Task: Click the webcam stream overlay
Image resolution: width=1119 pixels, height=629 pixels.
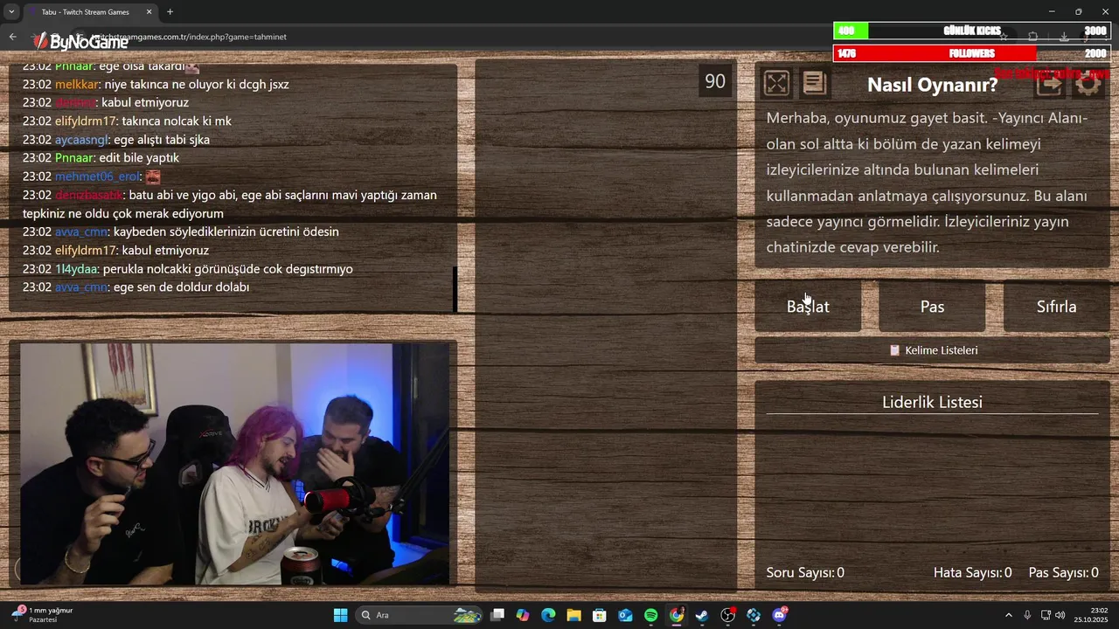Action: point(233,464)
